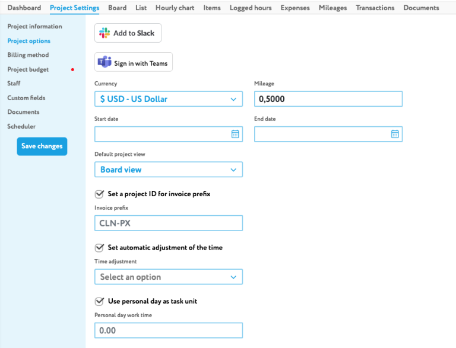
Task: Expand the Default project view dropdown
Action: click(x=169, y=170)
